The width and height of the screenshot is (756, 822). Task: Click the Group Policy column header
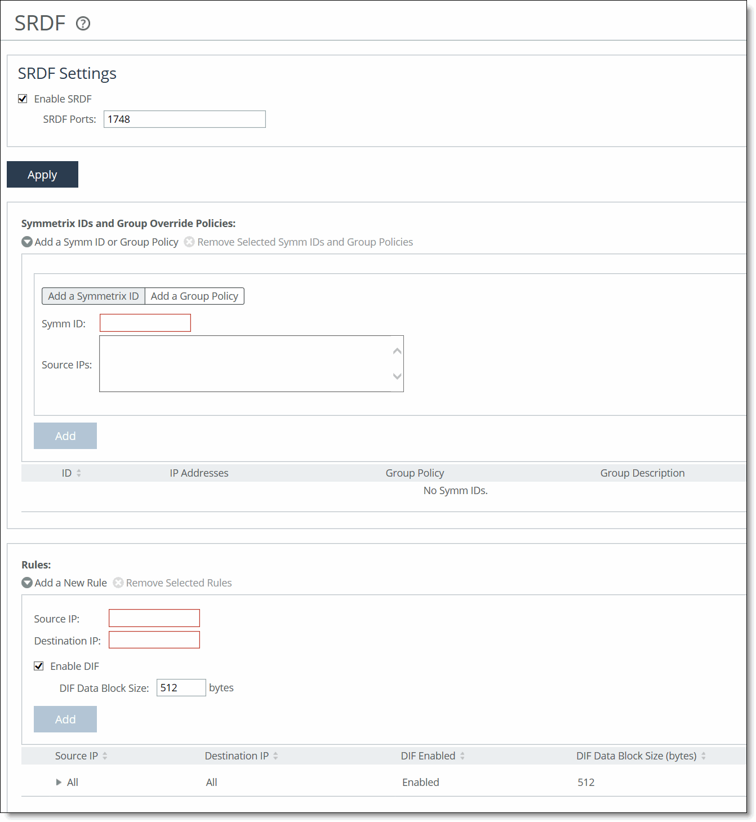[x=415, y=473]
